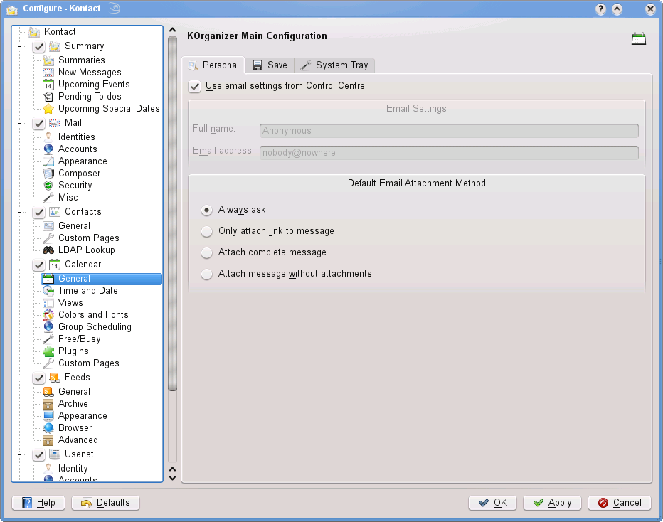
Task: Click the Usenet Identity person icon
Action: pos(48,469)
